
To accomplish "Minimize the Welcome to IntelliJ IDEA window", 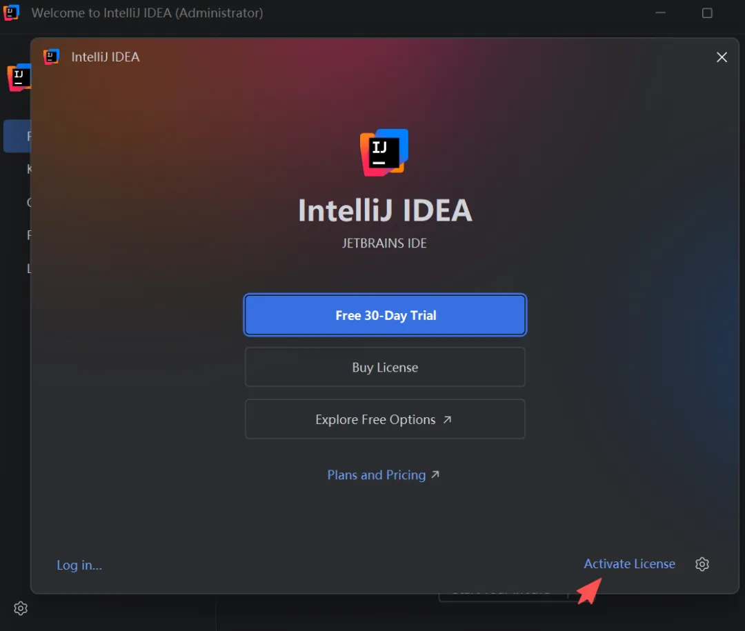I will pos(661,13).
